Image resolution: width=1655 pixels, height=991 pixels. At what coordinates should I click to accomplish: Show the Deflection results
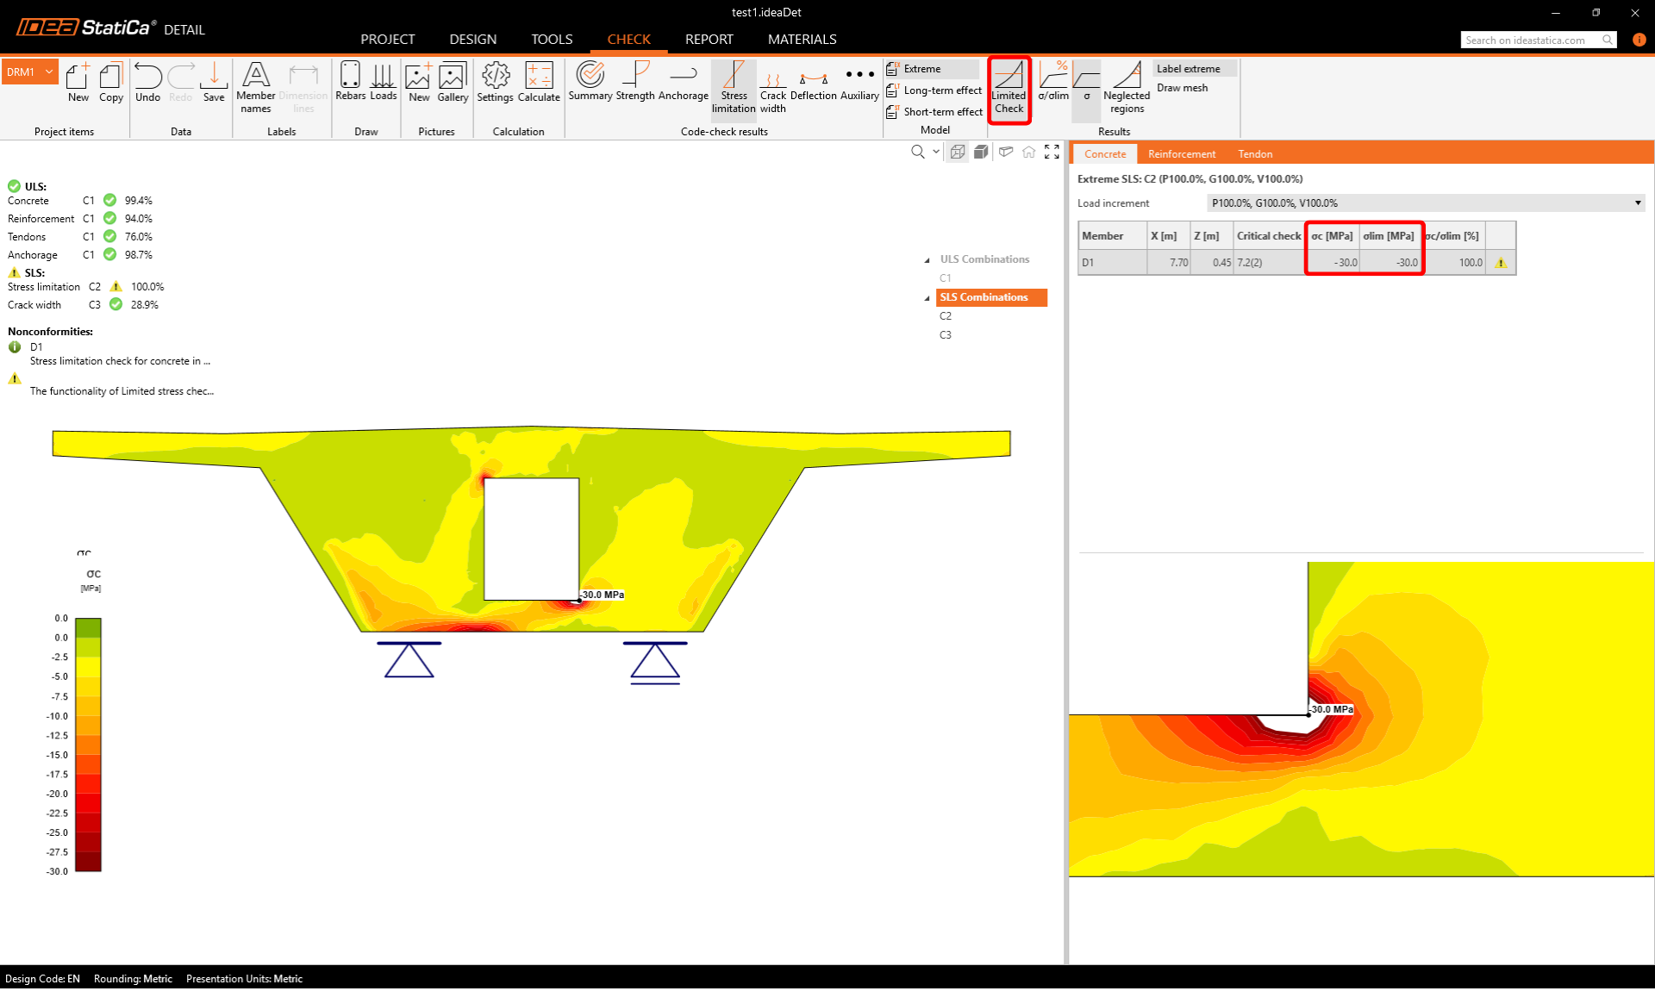(x=813, y=84)
